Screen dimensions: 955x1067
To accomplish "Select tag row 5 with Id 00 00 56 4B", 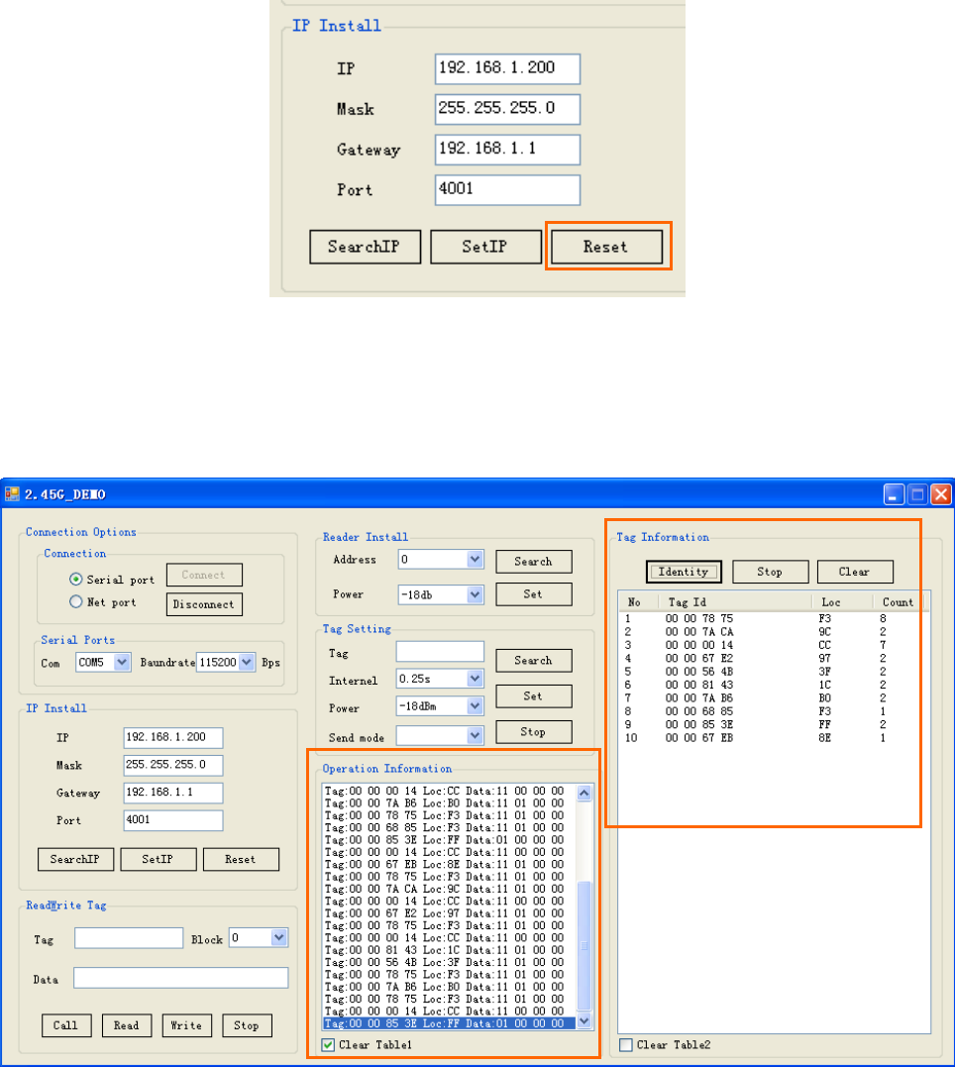I will pyautogui.click(x=774, y=672).
